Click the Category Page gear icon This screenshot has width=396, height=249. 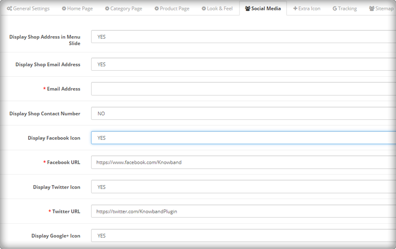107,8
